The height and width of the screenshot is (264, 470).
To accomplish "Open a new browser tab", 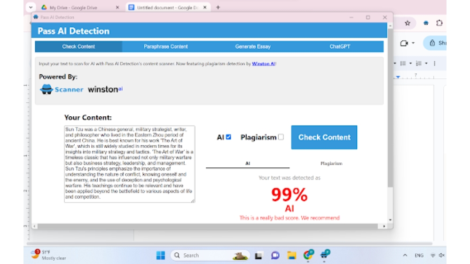I will click(x=218, y=8).
